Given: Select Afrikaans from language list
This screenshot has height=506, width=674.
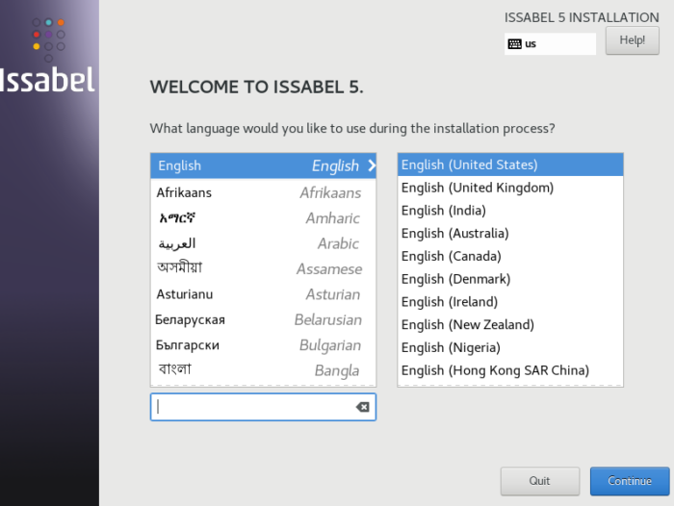Looking at the screenshot, I should 262,192.
